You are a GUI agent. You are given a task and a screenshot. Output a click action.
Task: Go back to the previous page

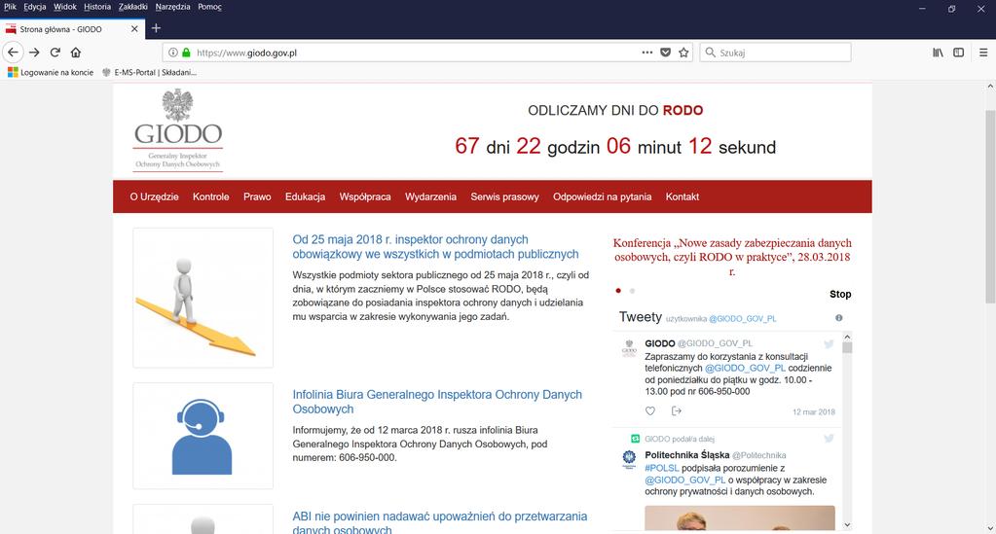[13, 53]
